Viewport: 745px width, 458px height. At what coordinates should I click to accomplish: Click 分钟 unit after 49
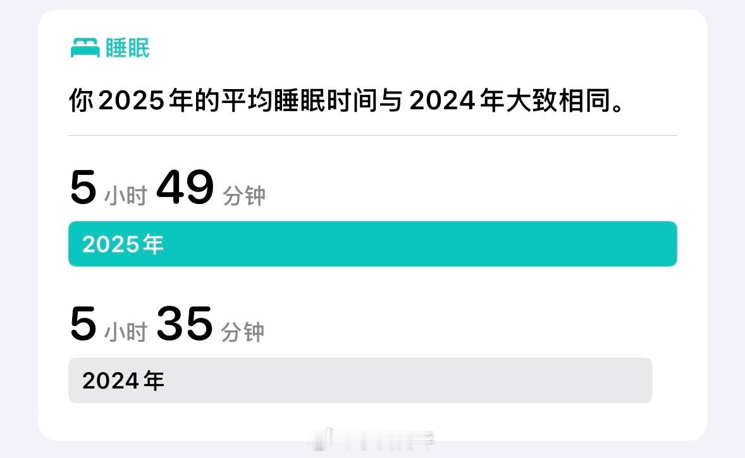pyautogui.click(x=243, y=195)
